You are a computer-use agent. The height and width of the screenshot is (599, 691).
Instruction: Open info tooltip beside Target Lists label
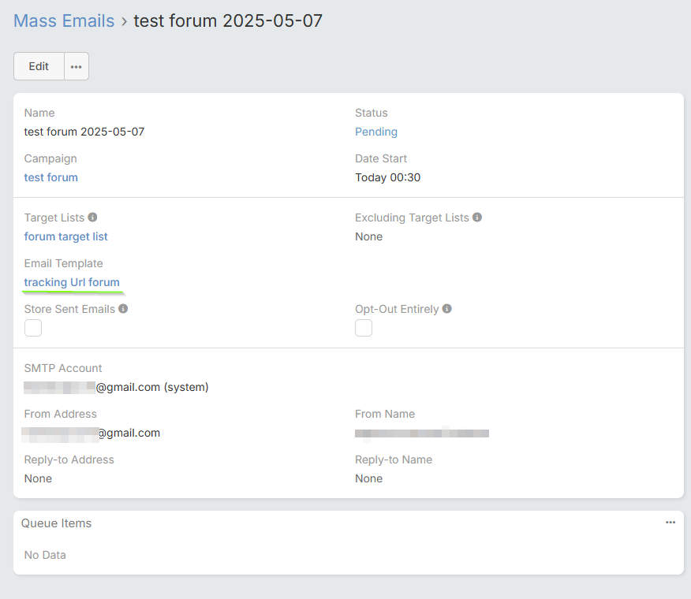coord(92,218)
